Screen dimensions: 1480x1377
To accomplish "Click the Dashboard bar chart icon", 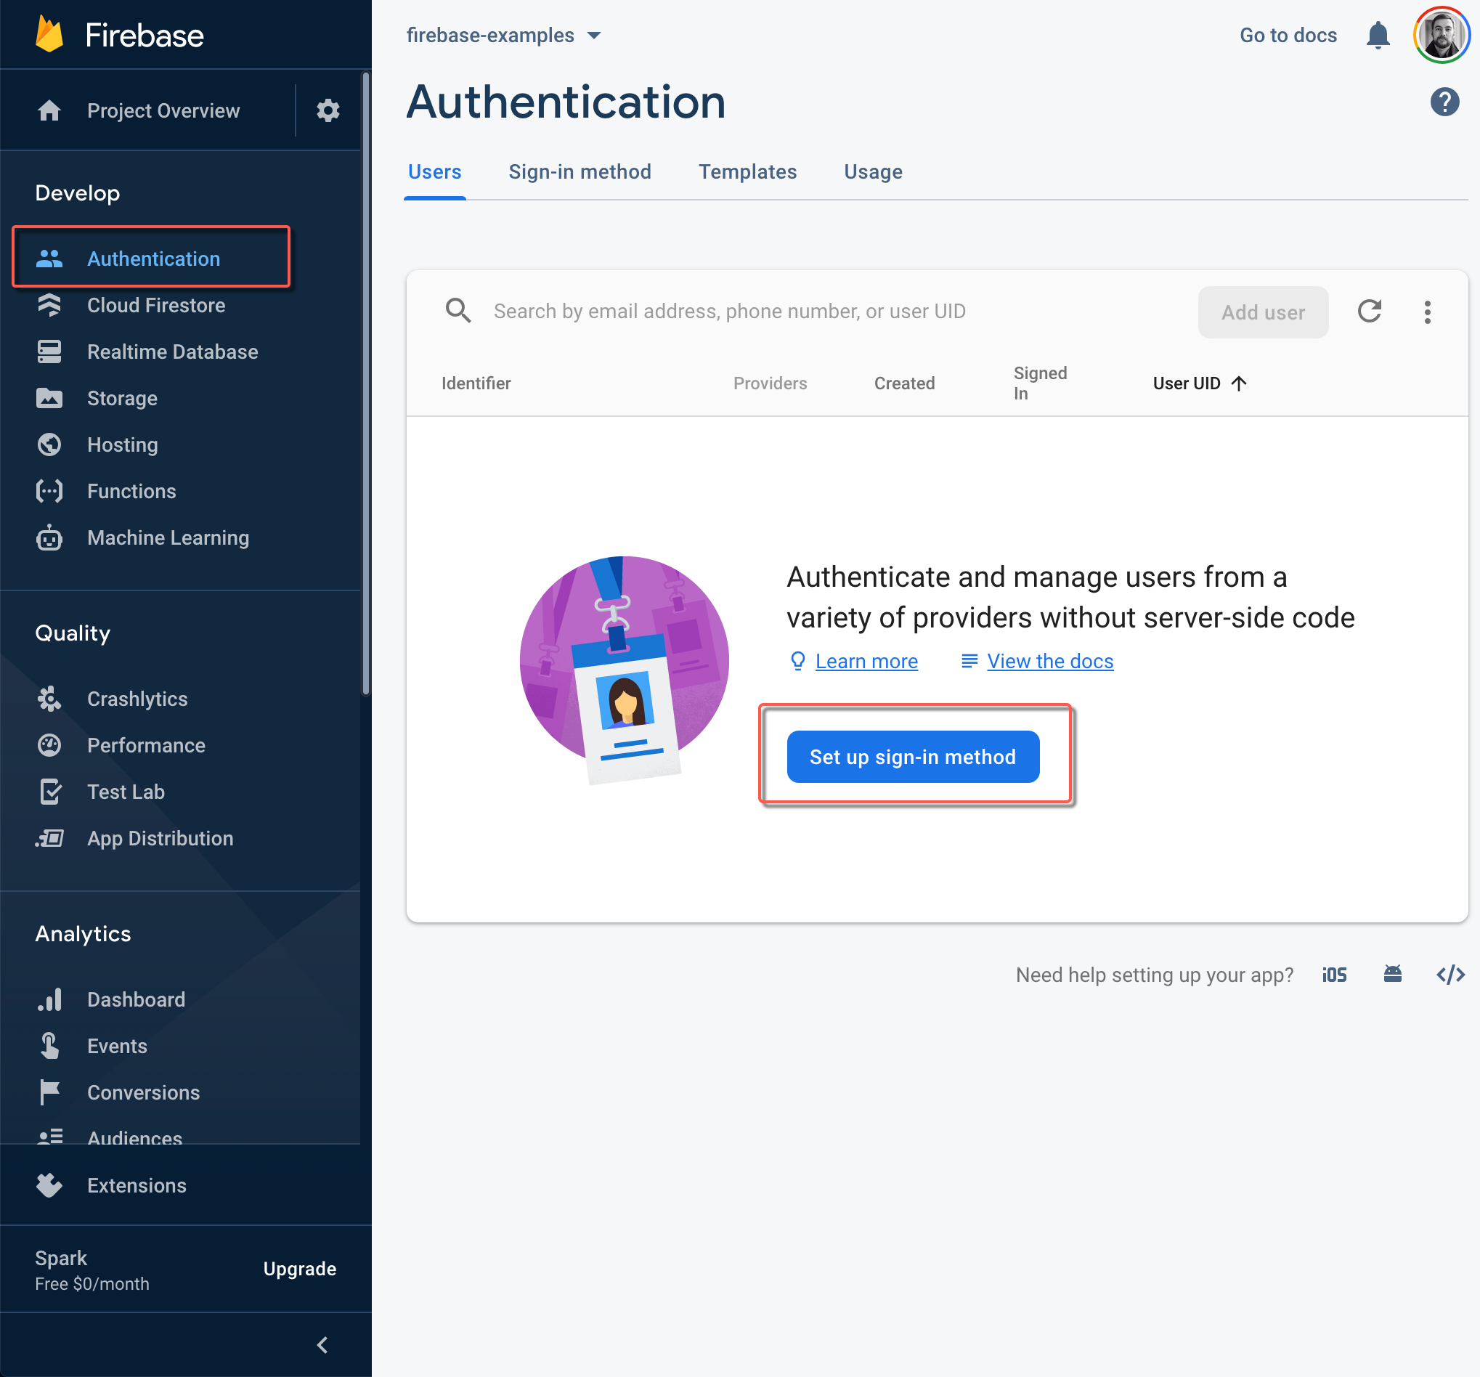I will [x=49, y=999].
